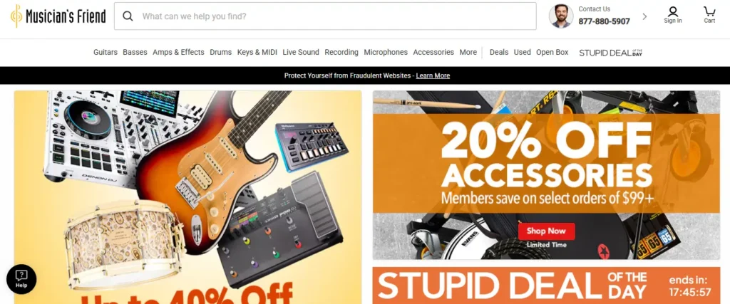The image size is (730, 304).
Task: Click the red Shop Now button
Action: coord(546,231)
